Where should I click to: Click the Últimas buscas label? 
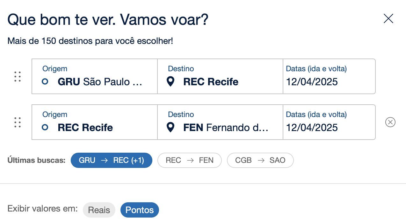pos(36,160)
